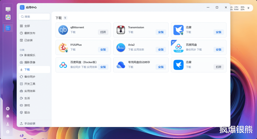Click the 百度网盘 (Docker版) icon
This screenshot has height=139, width=257.
[x=63, y=65]
